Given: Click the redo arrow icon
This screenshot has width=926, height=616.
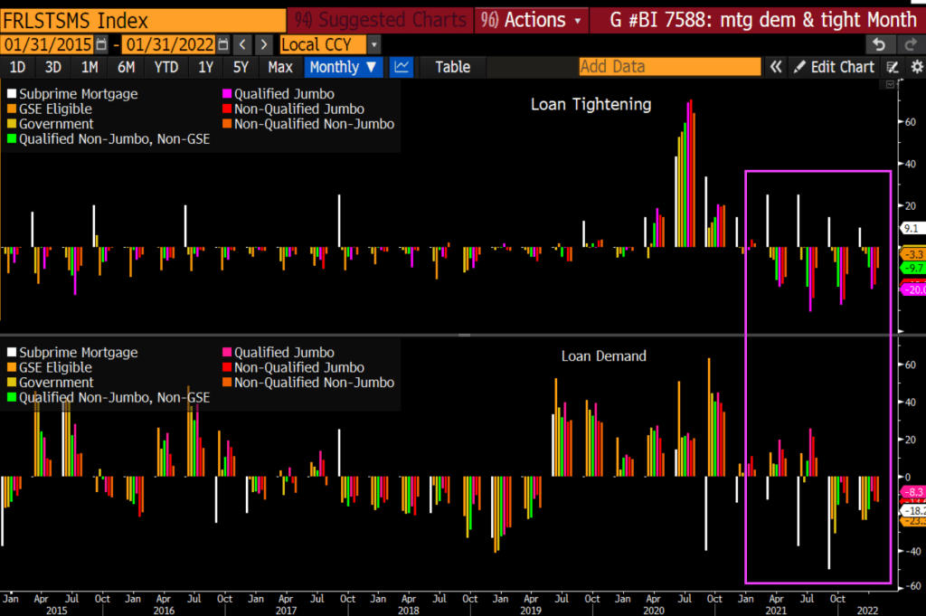Looking at the screenshot, I should click(x=910, y=44).
